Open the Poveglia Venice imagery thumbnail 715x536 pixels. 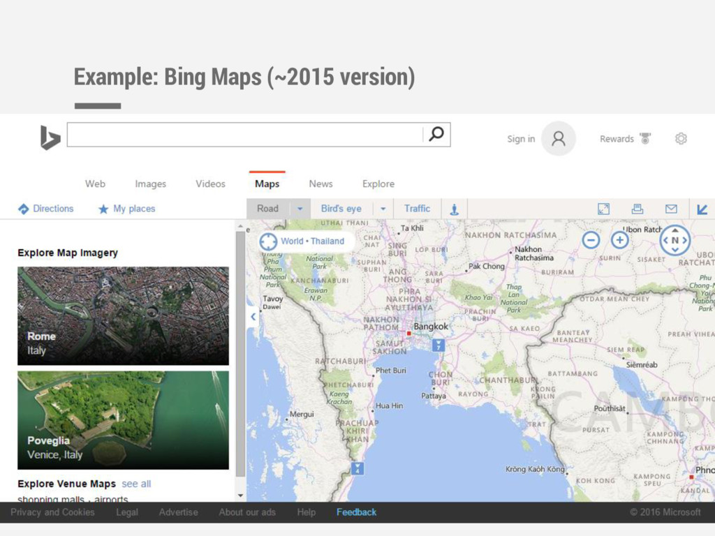tap(123, 420)
